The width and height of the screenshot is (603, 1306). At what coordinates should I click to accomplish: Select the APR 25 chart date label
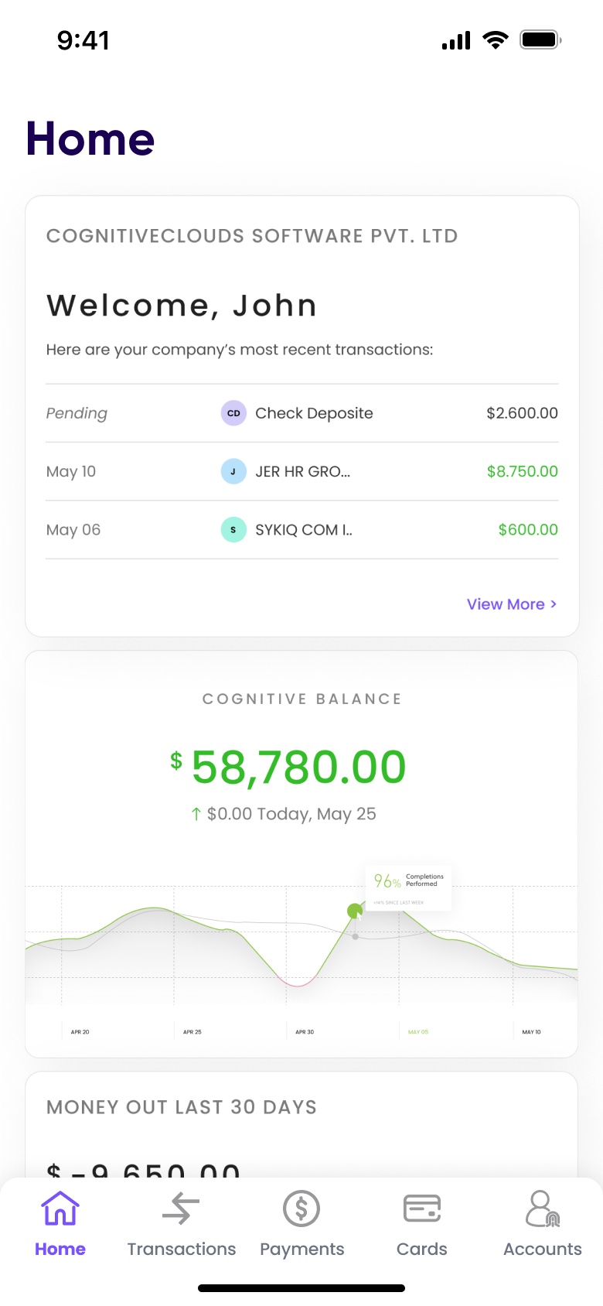pos(192,1032)
